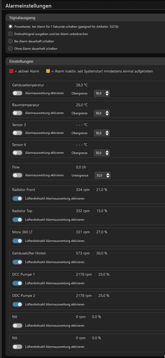This screenshot has height=358, width=165.
Task: Disable the Radiator Top alarm toggle
Action: coord(17,220)
